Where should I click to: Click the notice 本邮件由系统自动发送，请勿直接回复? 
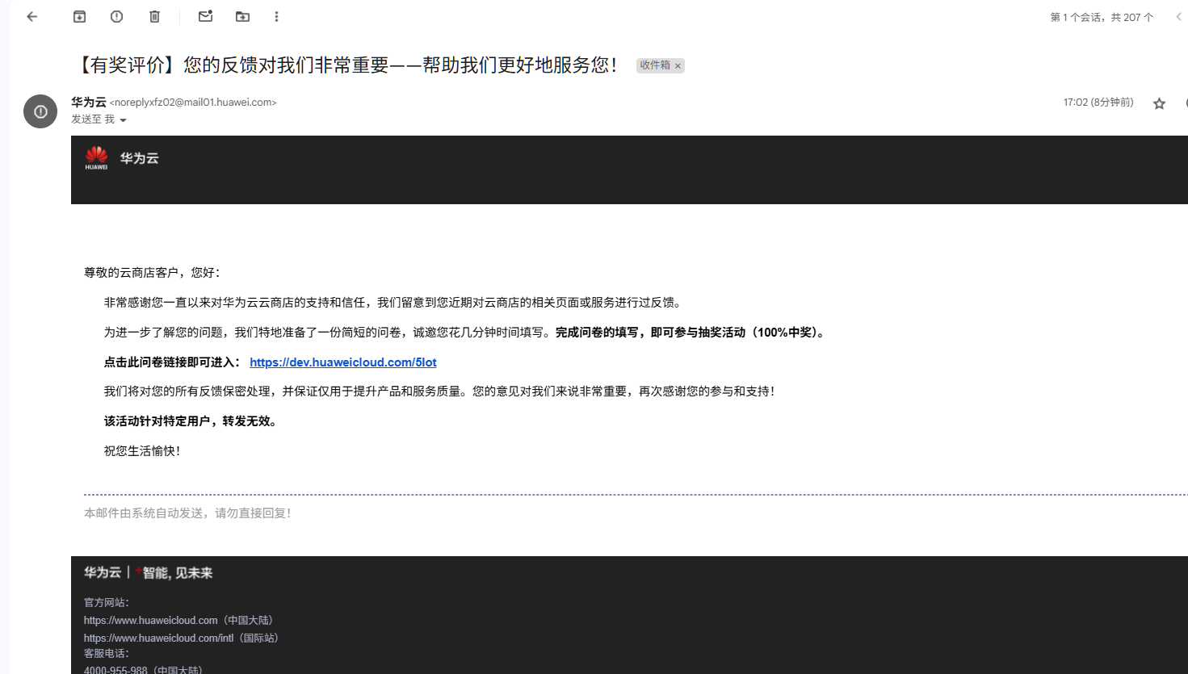(187, 513)
